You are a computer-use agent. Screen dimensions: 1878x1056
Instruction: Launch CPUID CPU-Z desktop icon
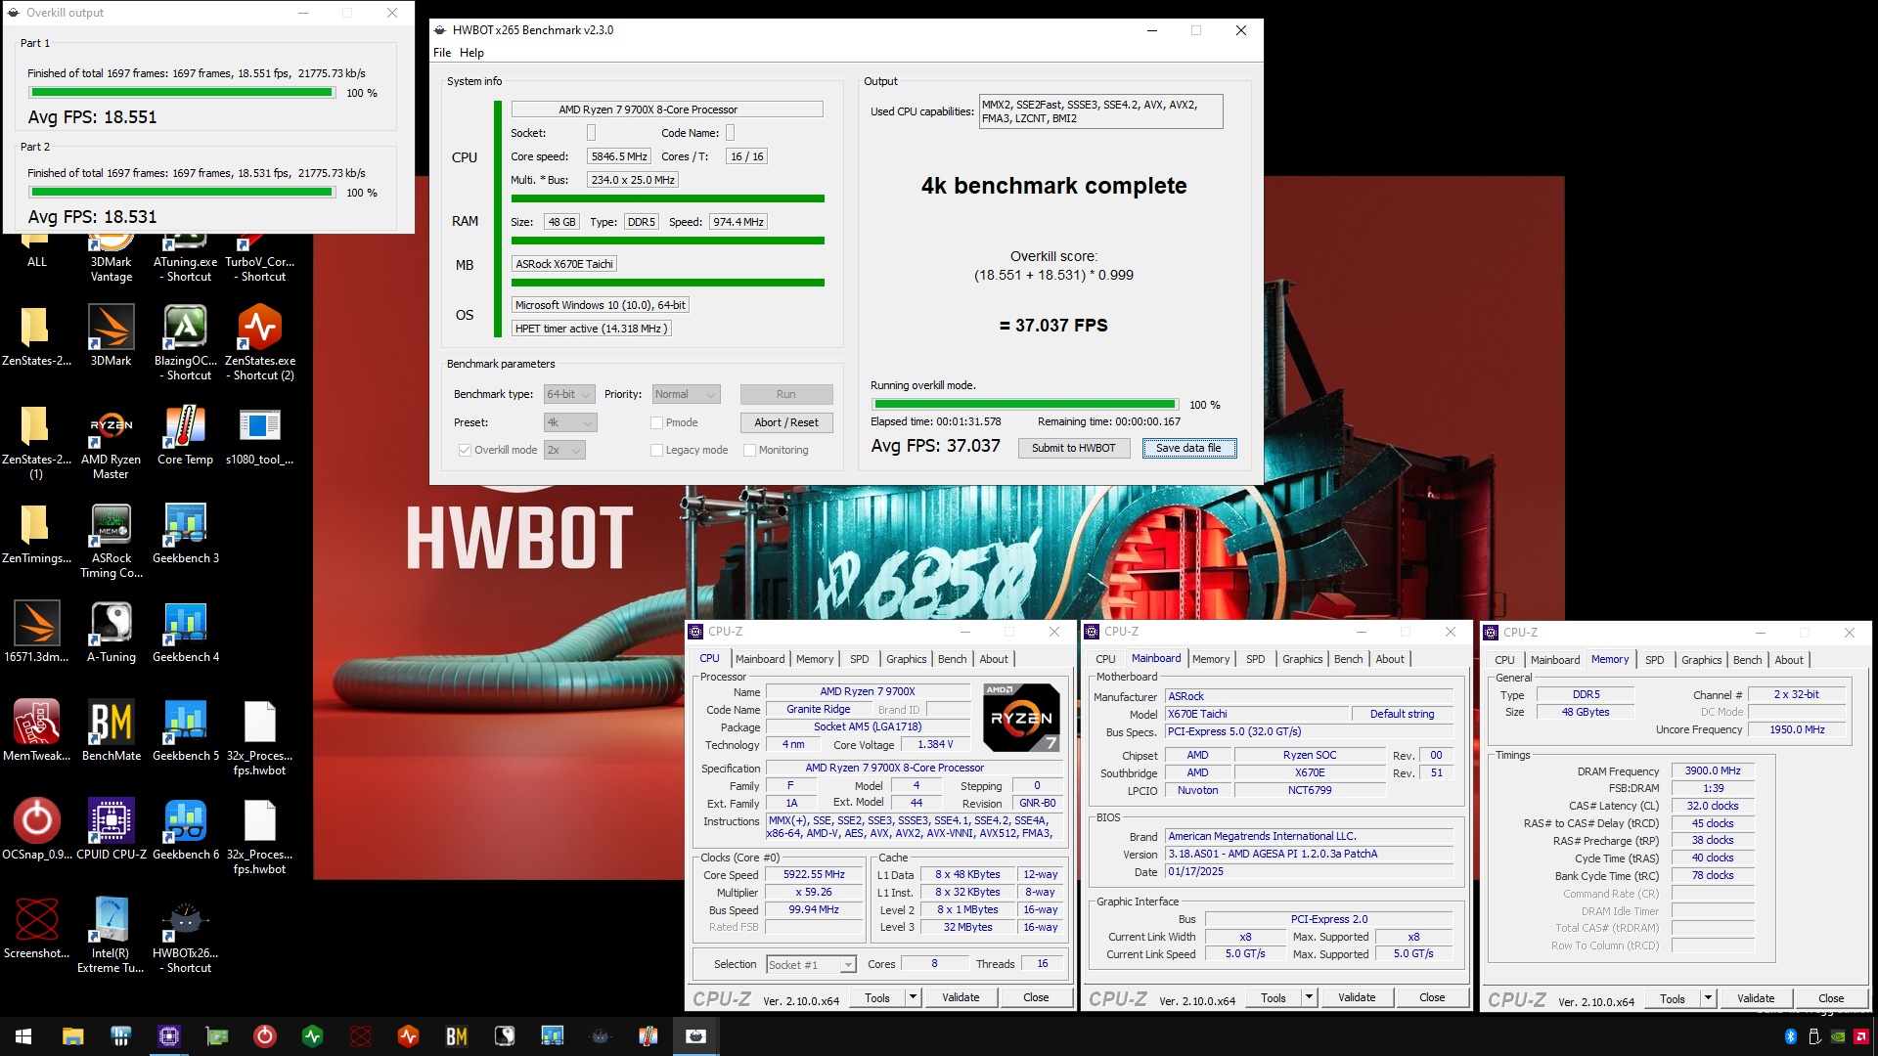[112, 830]
